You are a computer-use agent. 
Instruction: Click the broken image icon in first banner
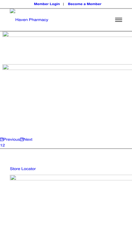pyautogui.click(x=6, y=34)
